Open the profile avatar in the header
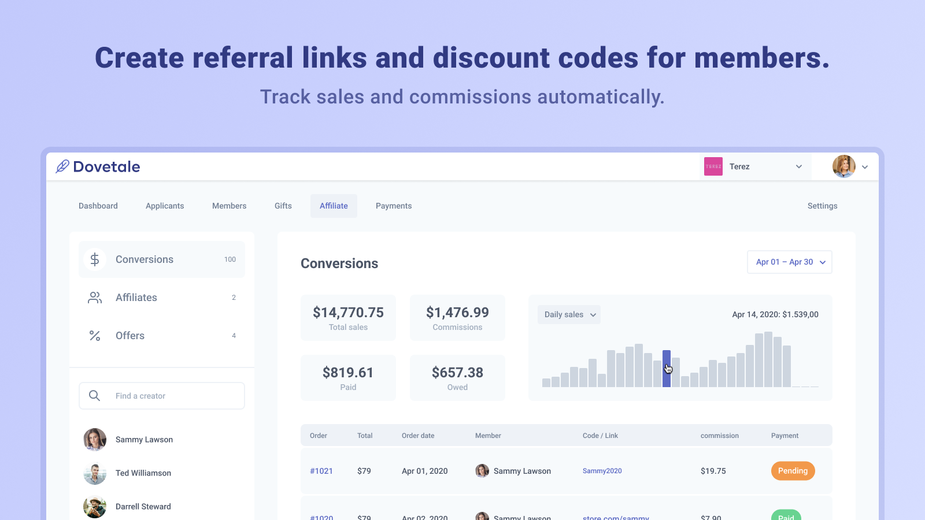This screenshot has height=520, width=925. [843, 166]
